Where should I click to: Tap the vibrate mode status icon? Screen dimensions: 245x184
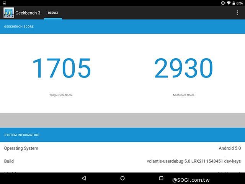[223, 3]
